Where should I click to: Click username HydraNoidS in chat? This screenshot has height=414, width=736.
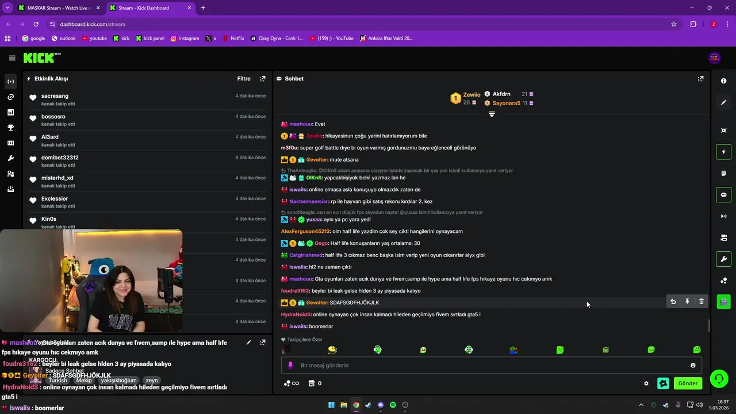coord(296,315)
